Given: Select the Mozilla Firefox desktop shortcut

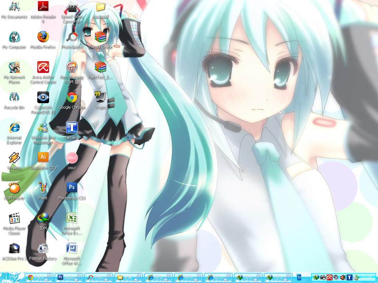Looking at the screenshot, I should [43, 40].
